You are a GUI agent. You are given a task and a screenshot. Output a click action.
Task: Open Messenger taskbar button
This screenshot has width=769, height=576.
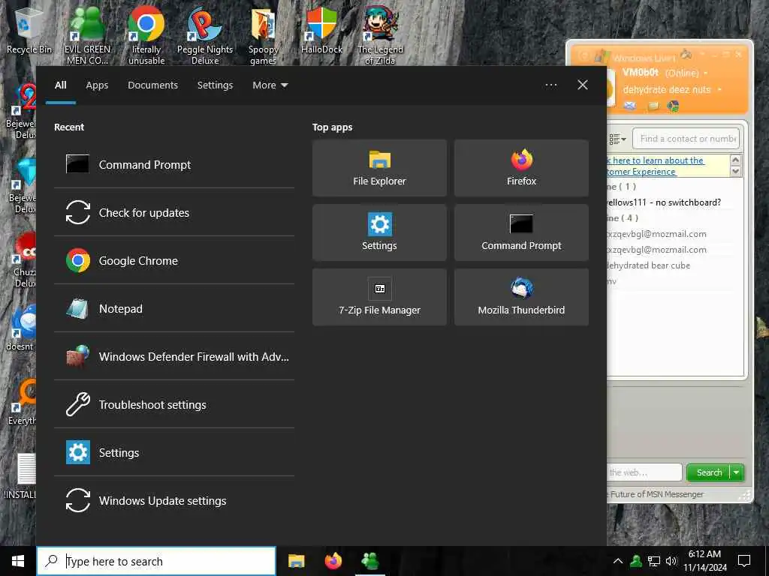tap(369, 561)
